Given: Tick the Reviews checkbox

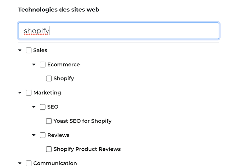Looking at the screenshot, I should [42, 135].
